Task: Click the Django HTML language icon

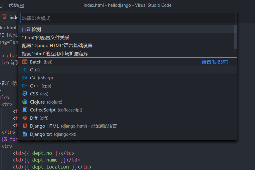Action: 25,126
